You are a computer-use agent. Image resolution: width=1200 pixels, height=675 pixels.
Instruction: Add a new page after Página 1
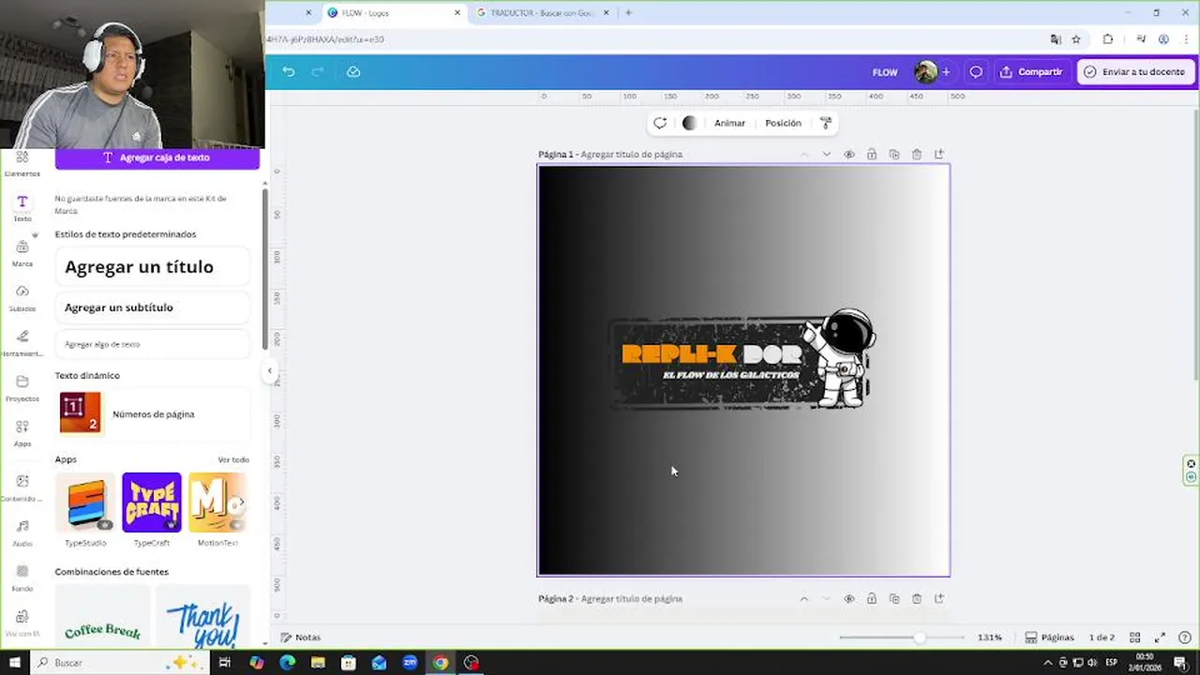point(939,155)
